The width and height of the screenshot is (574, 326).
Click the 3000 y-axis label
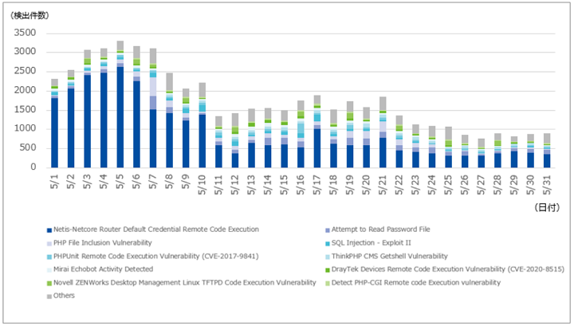pos(25,52)
